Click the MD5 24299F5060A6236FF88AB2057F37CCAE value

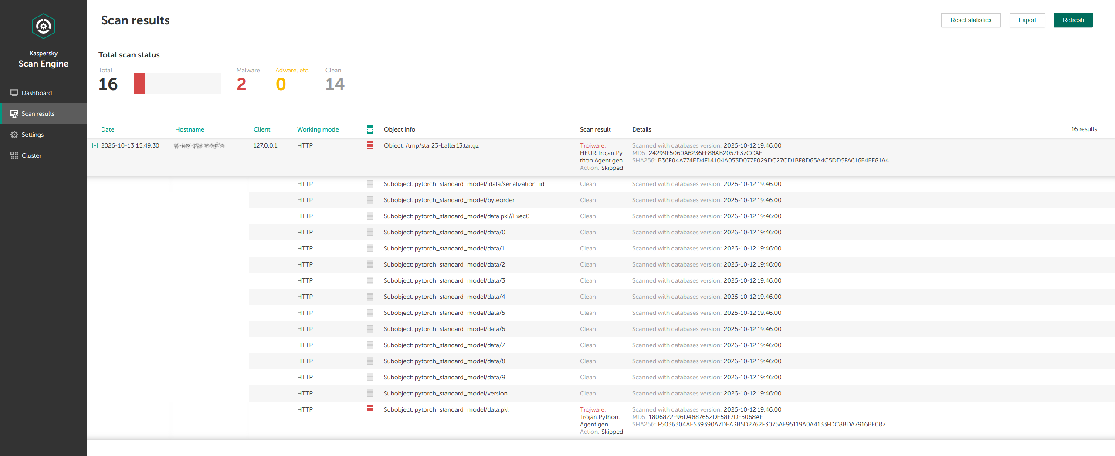click(x=705, y=153)
